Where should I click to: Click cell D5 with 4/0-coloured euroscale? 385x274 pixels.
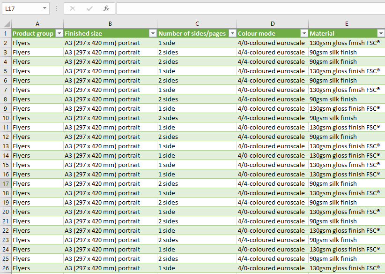point(272,71)
